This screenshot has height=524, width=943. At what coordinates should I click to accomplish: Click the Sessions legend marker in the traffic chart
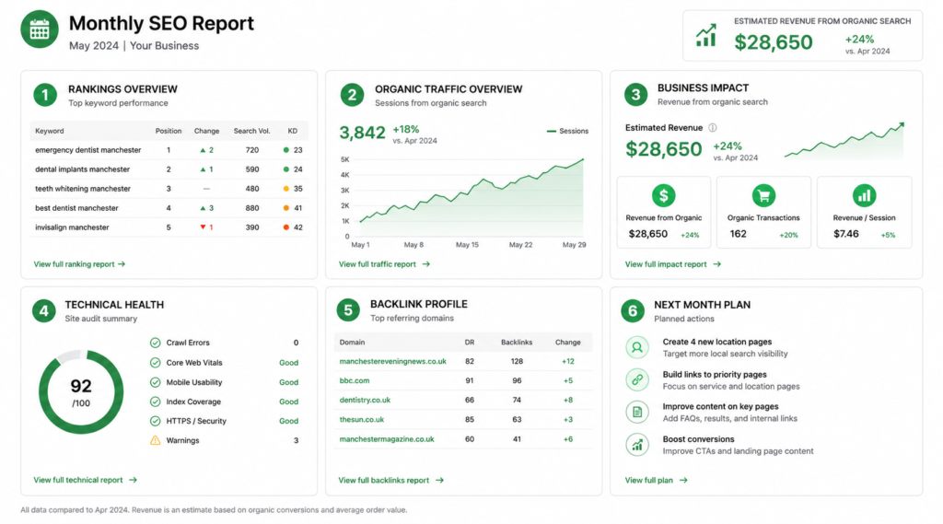pyautogui.click(x=551, y=131)
